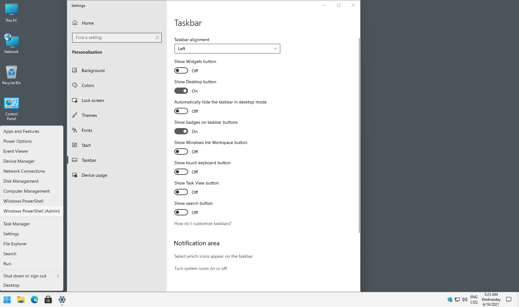The height and width of the screenshot is (307, 519).
Task: Open Turn system icons on or off
Action: 200,268
